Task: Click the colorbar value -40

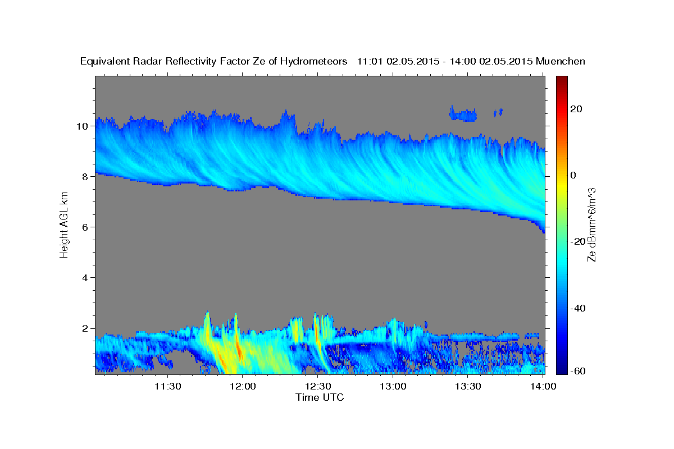Action: (579, 308)
